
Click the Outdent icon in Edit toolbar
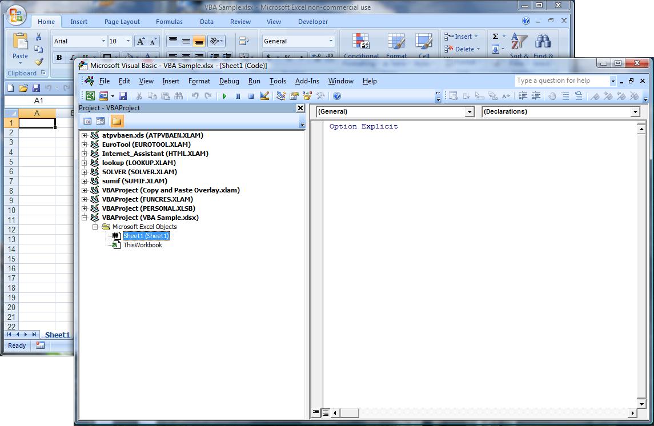(536, 97)
